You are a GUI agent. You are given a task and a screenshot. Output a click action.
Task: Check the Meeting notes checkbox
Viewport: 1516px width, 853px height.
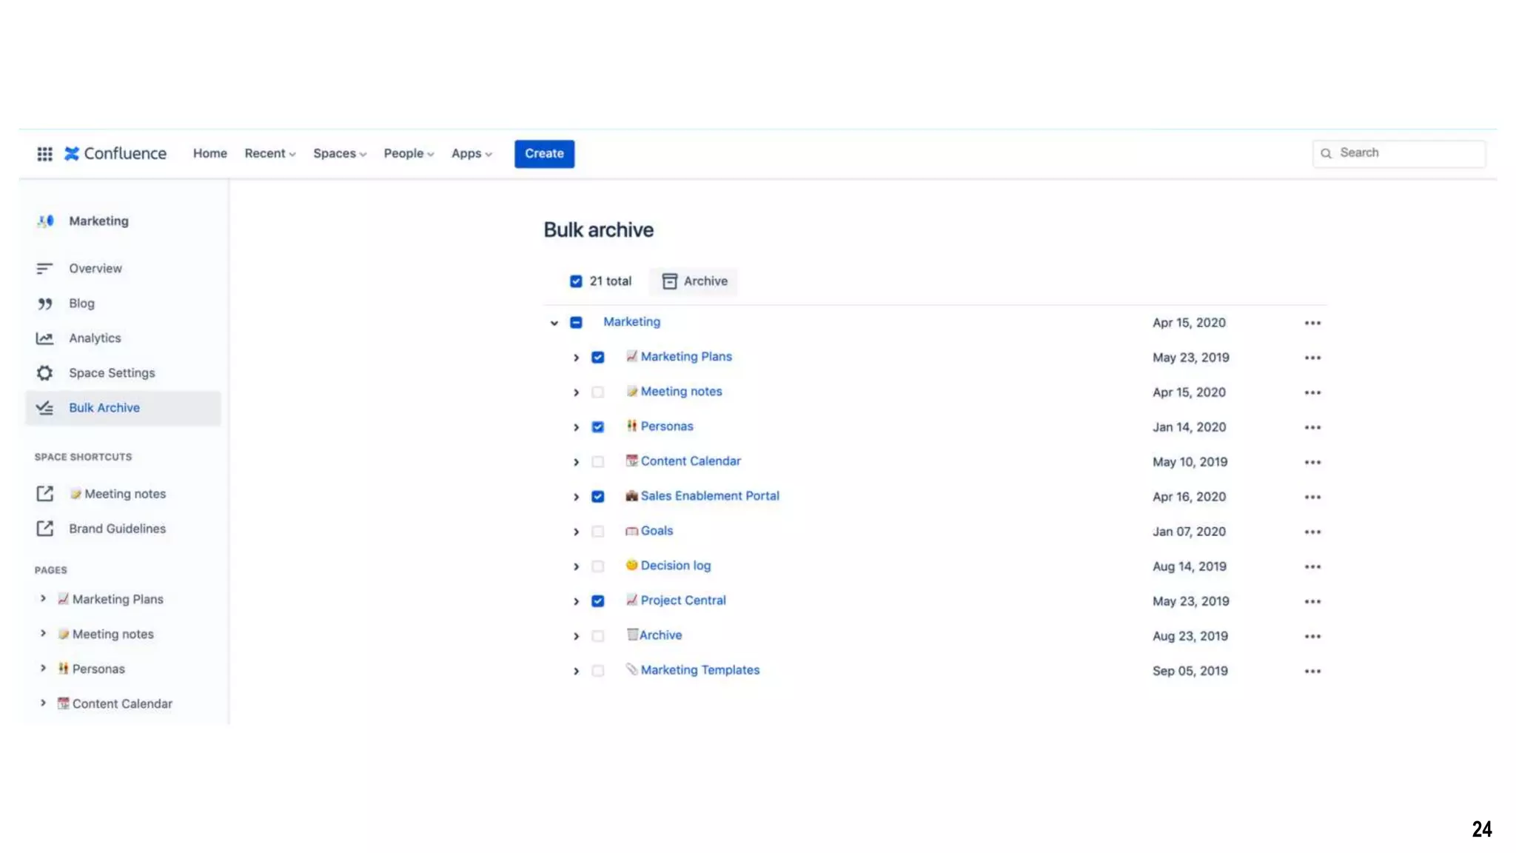pyautogui.click(x=597, y=392)
